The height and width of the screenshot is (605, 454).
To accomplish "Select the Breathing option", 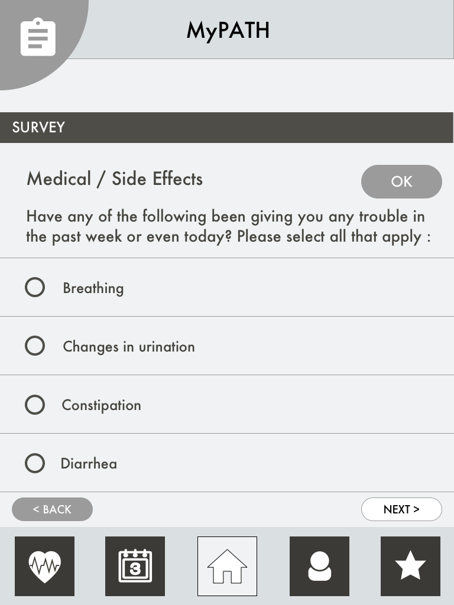I will (x=35, y=288).
